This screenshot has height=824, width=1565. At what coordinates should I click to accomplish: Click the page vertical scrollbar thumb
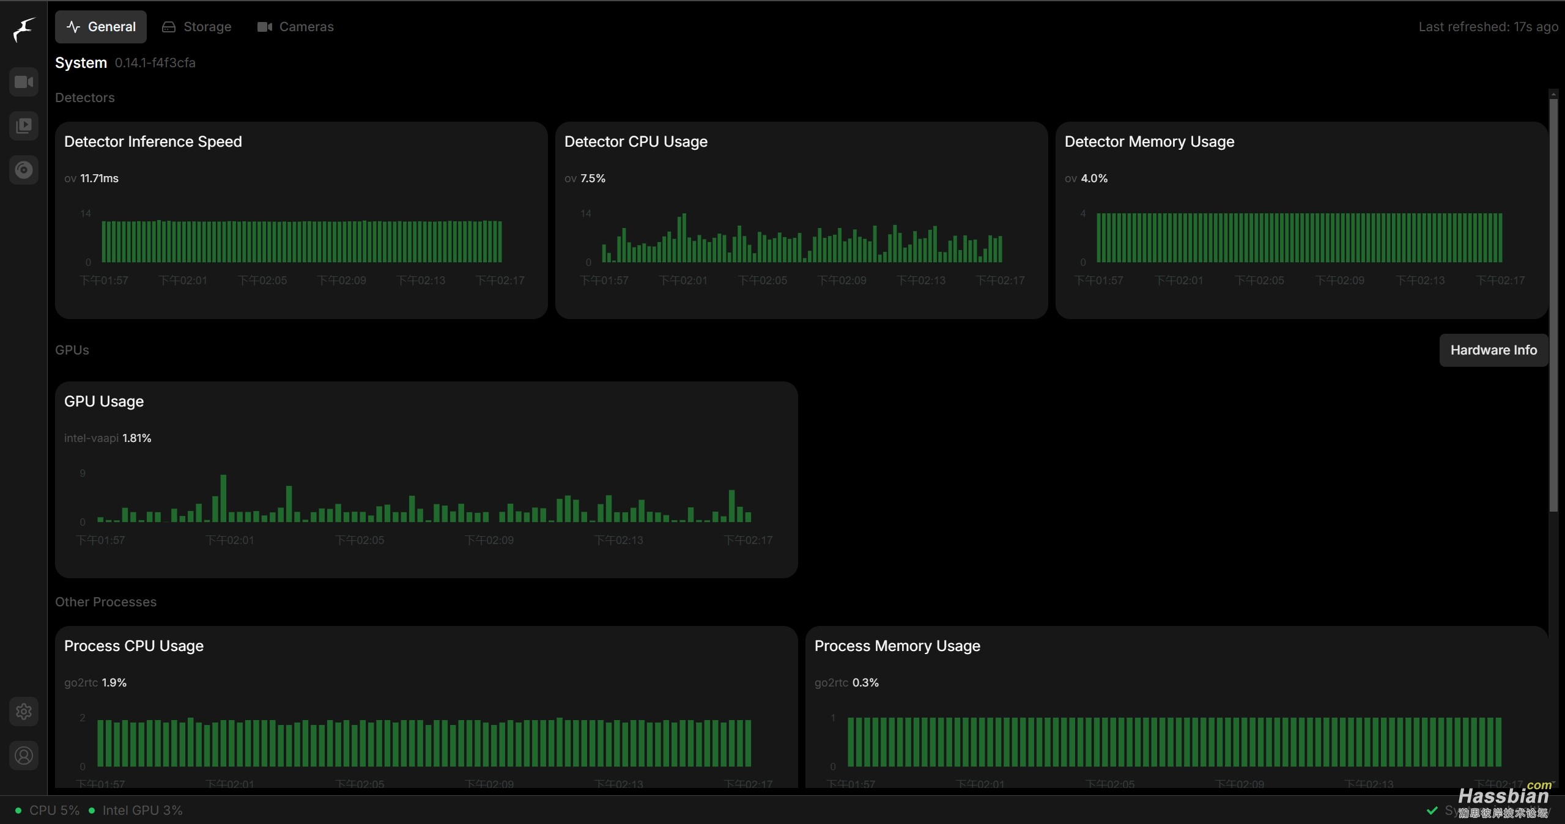(1553, 304)
